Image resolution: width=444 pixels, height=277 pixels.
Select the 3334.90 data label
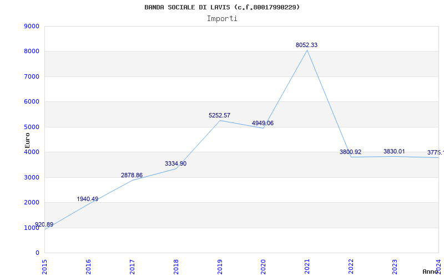tap(175, 163)
